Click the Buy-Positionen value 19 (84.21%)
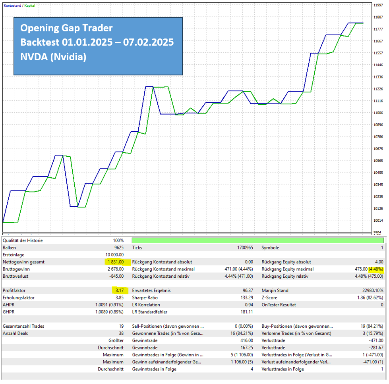Viewport: 389px width, 384px height. 372,326
